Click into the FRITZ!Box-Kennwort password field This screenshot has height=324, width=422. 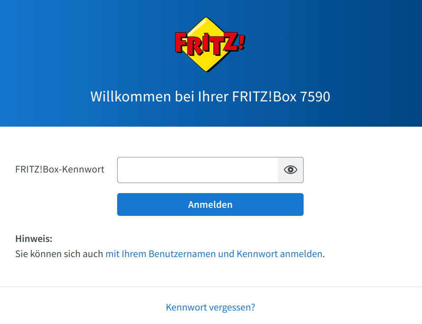(197, 170)
